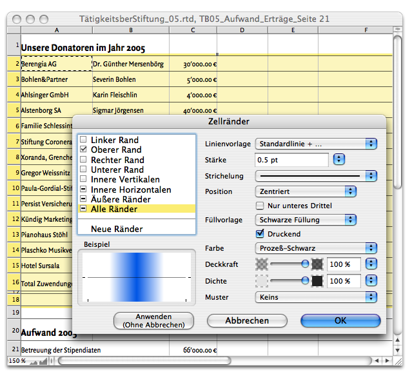Viewport: 412px width, 379px height.
Task: Disable the Druckend checkbox
Action: coord(260,234)
